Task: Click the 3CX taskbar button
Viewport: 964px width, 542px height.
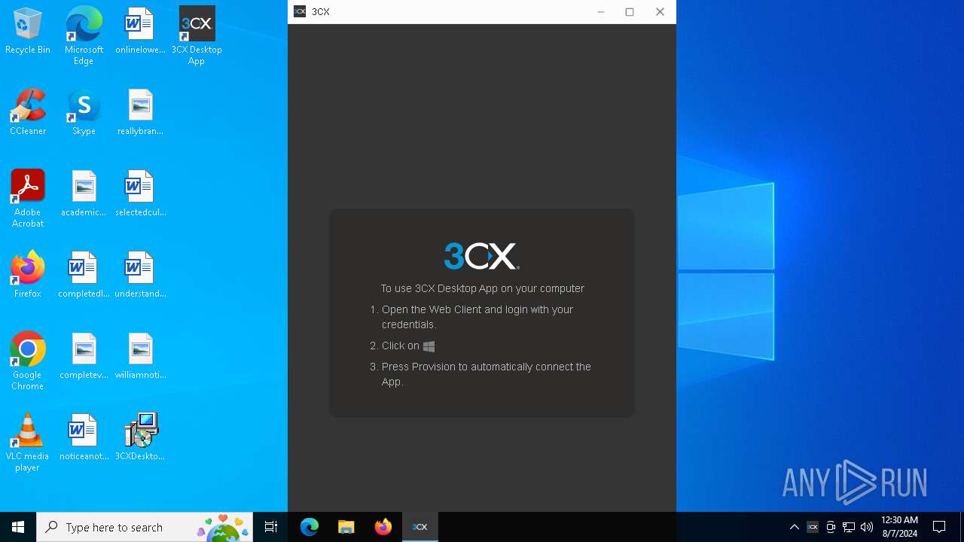Action: [x=420, y=527]
